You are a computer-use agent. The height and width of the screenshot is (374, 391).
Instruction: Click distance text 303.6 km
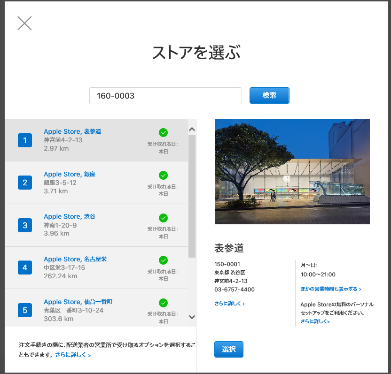(59, 319)
